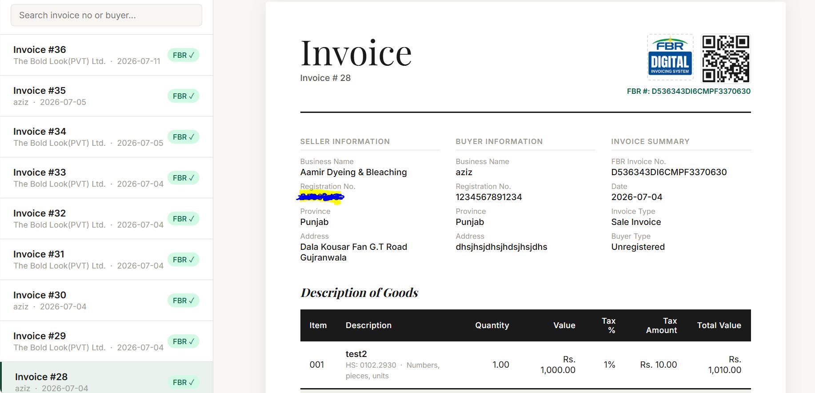Click the Description column header
Viewport: 815px width, 393px height.
(368, 325)
